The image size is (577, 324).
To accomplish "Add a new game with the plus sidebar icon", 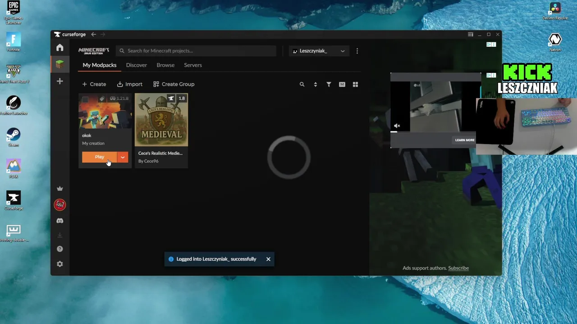I will click(60, 81).
